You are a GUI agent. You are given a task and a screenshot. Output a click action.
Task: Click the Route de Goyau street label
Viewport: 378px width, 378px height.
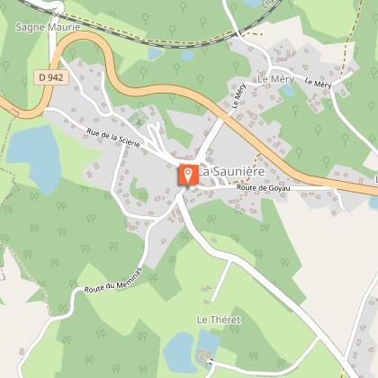[x=264, y=188]
